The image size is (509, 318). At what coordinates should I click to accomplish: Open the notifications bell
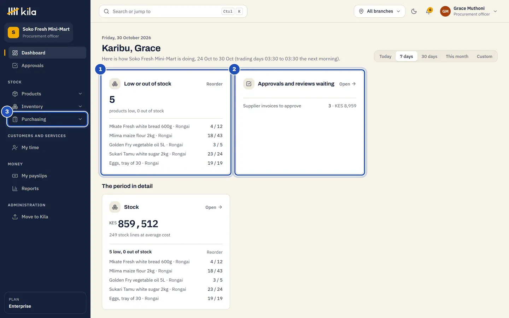429,11
